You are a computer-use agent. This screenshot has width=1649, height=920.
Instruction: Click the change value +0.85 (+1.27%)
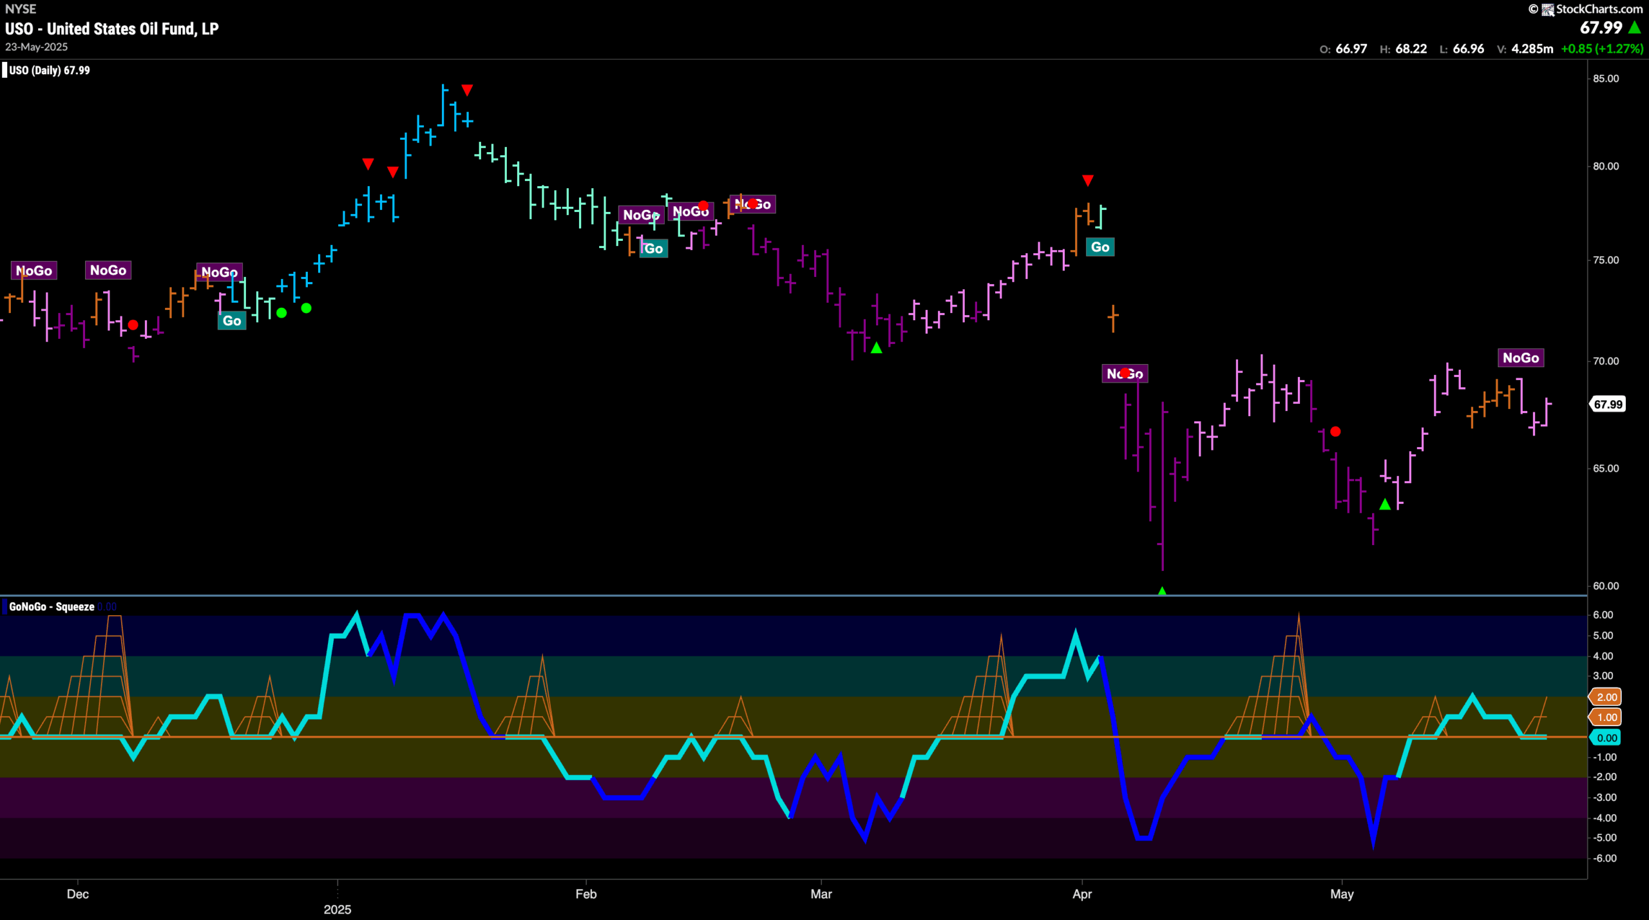1602,49
